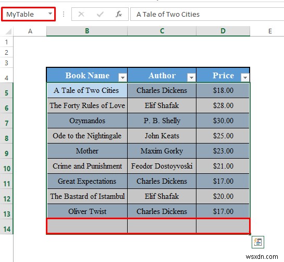Select the P. B. Shelly author cell

click(162, 121)
